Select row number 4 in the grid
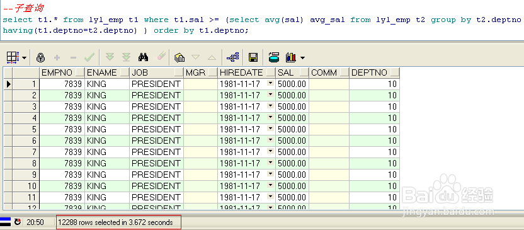The image size is (524, 230). (26, 118)
